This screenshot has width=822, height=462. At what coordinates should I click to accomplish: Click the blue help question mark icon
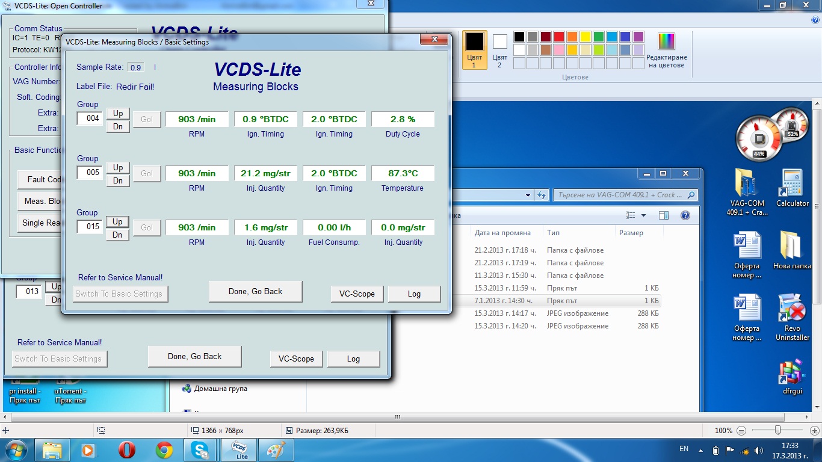click(685, 215)
